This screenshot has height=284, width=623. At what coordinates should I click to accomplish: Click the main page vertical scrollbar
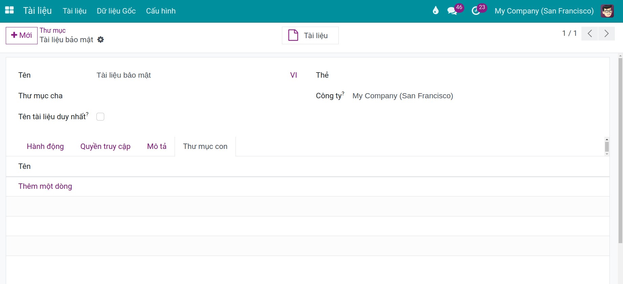620,150
